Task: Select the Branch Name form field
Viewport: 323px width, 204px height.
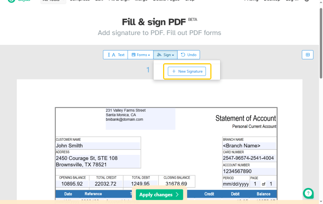Action: pos(250,146)
